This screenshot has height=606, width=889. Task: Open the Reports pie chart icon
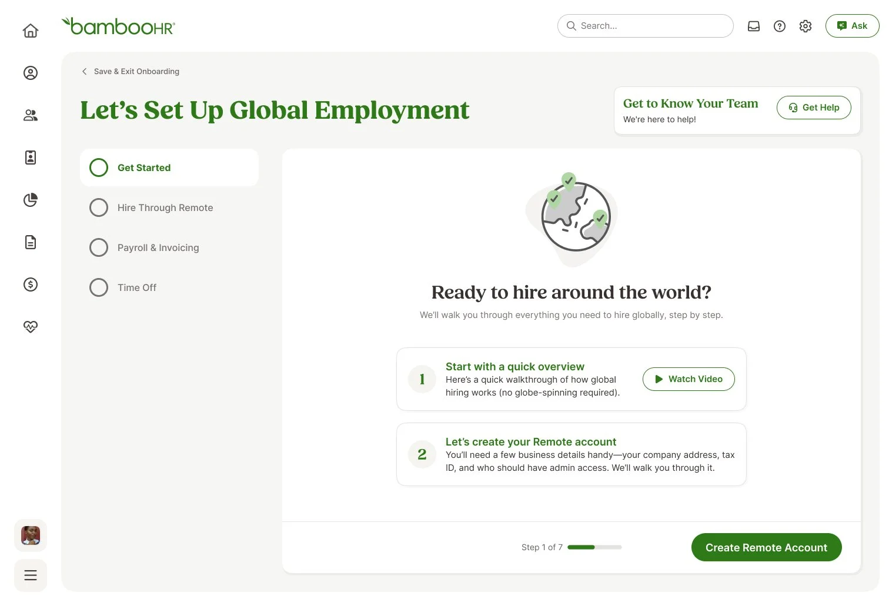(31, 200)
